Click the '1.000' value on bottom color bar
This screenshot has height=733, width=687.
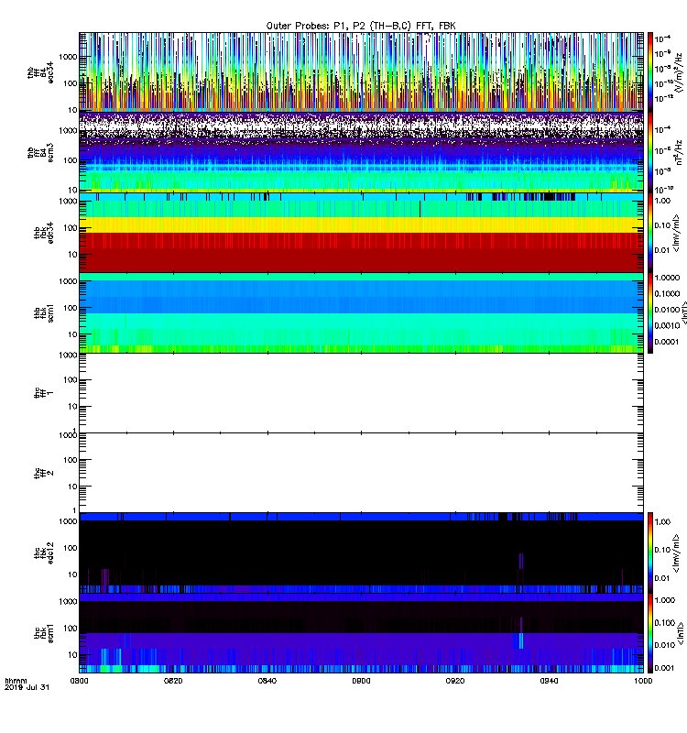pyautogui.click(x=665, y=600)
